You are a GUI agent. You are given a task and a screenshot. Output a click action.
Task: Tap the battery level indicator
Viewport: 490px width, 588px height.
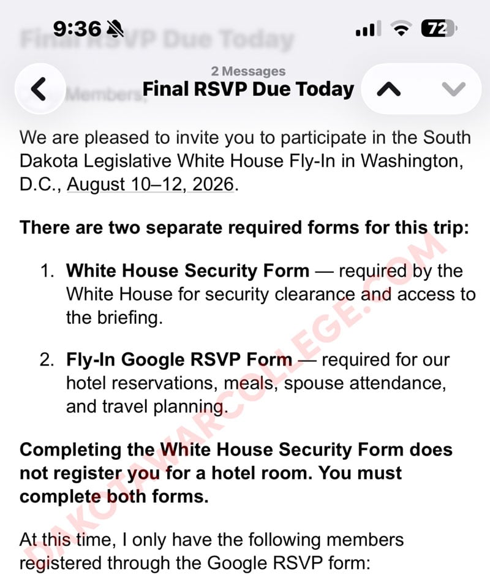tap(439, 28)
